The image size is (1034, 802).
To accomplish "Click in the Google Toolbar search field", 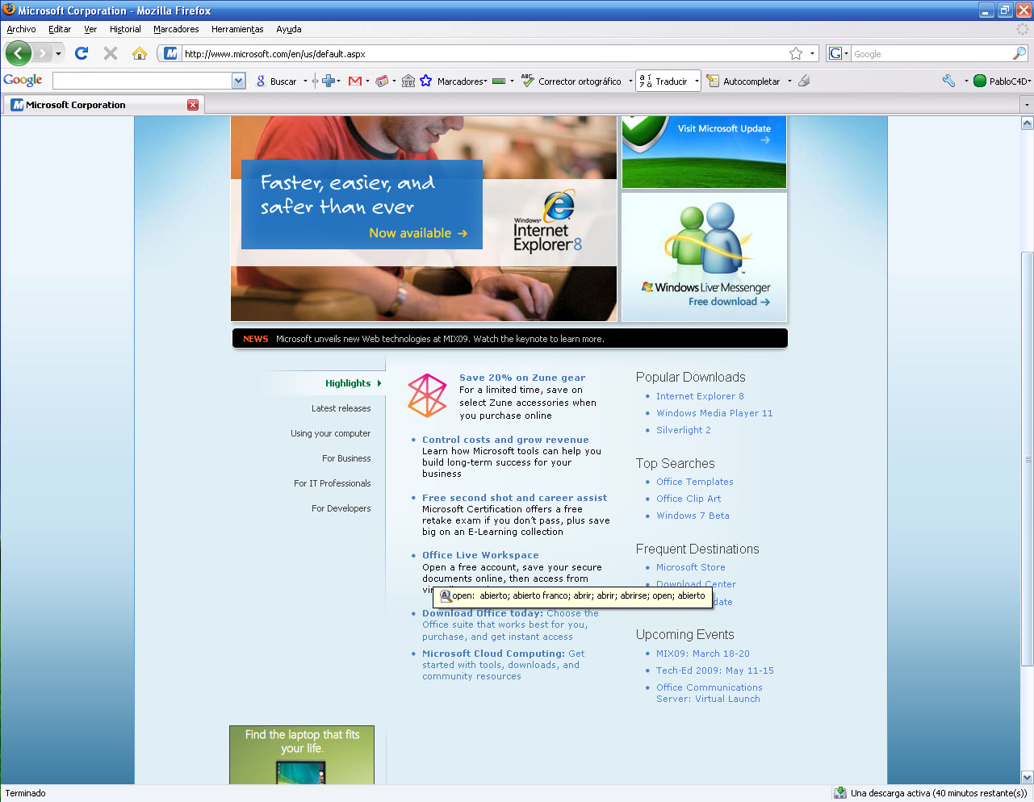I will [142, 81].
